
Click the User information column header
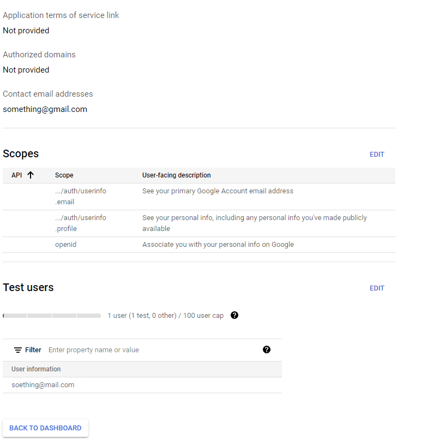[x=36, y=369]
